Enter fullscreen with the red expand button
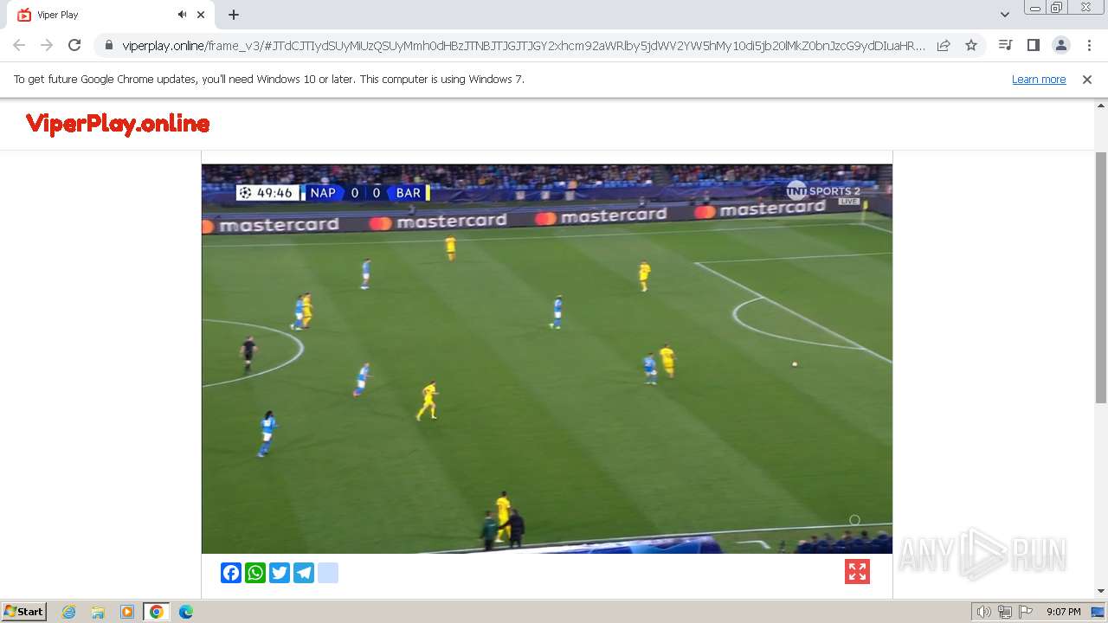This screenshot has width=1108, height=623. point(857,572)
